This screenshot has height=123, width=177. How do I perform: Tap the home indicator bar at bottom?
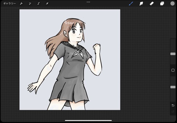pos(88,120)
